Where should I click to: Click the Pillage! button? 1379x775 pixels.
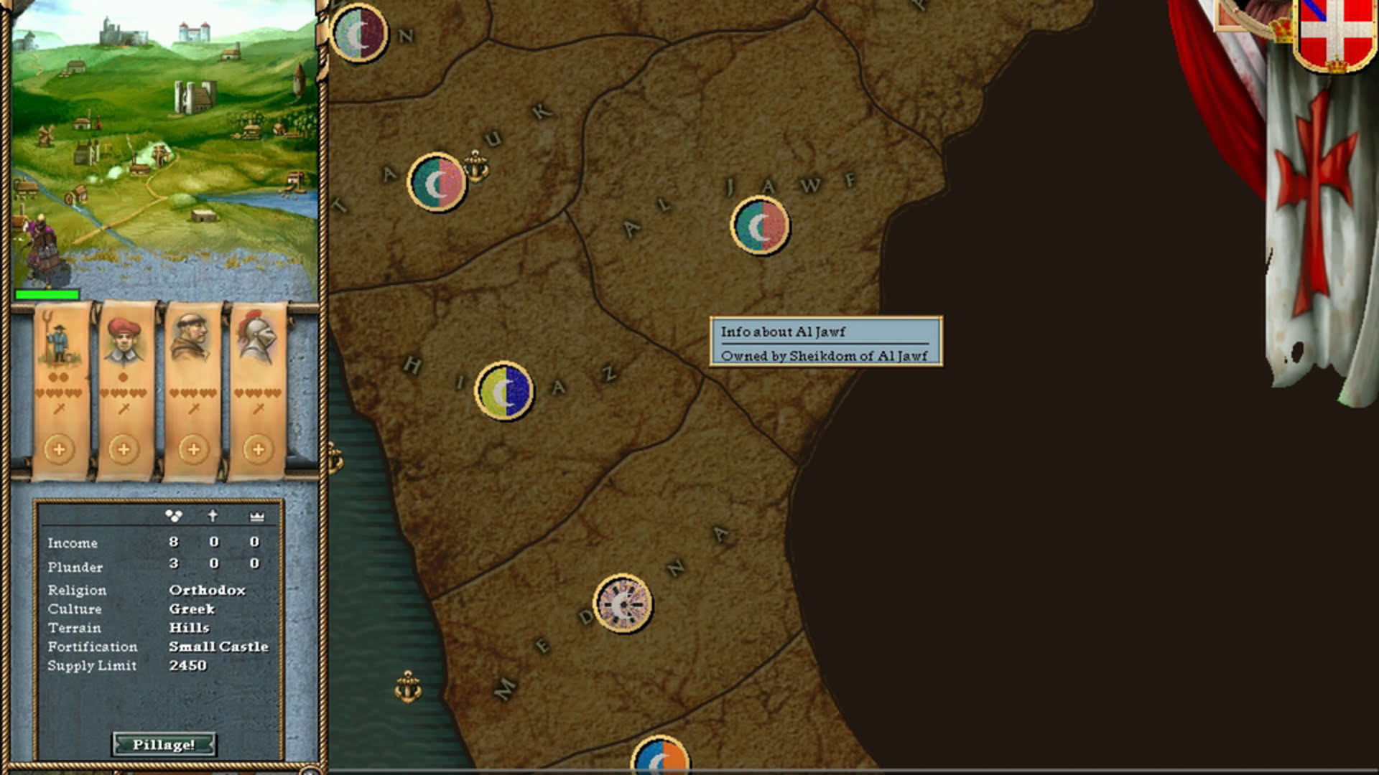tap(164, 744)
